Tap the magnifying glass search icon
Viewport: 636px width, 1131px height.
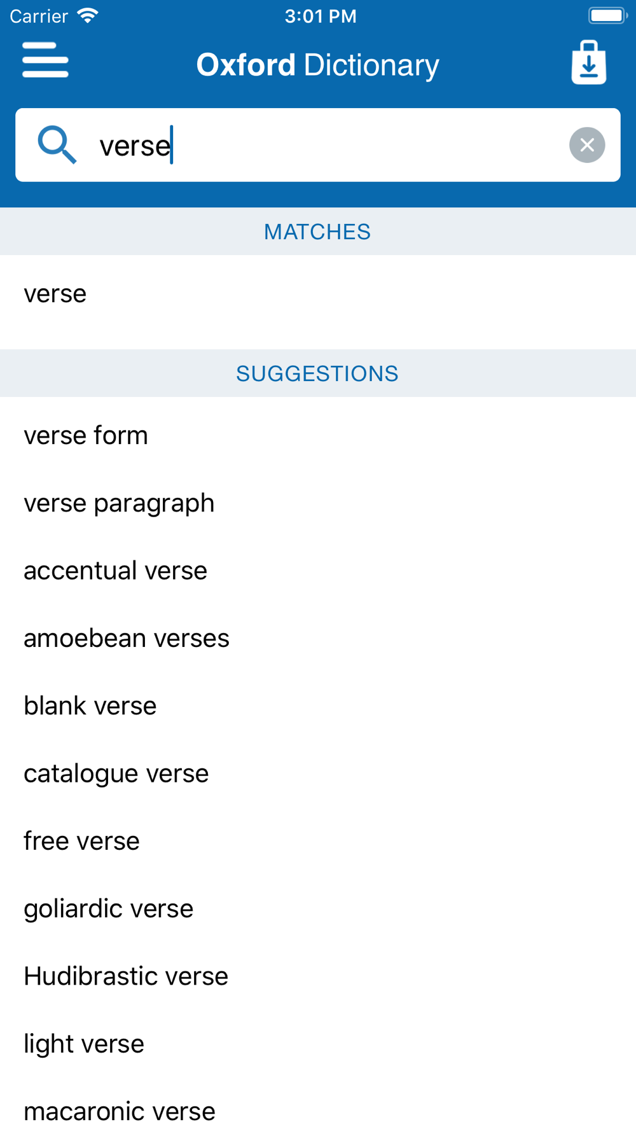click(x=57, y=145)
